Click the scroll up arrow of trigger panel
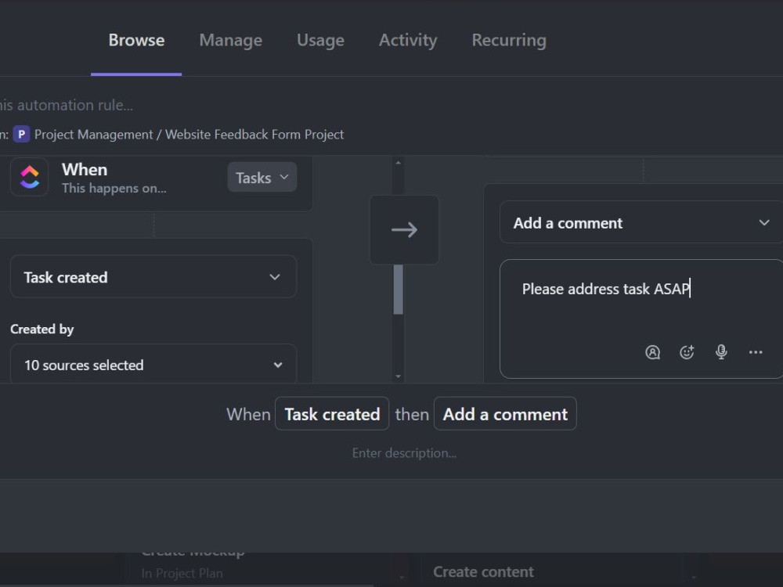Screen dimensions: 783x587 click(398, 163)
